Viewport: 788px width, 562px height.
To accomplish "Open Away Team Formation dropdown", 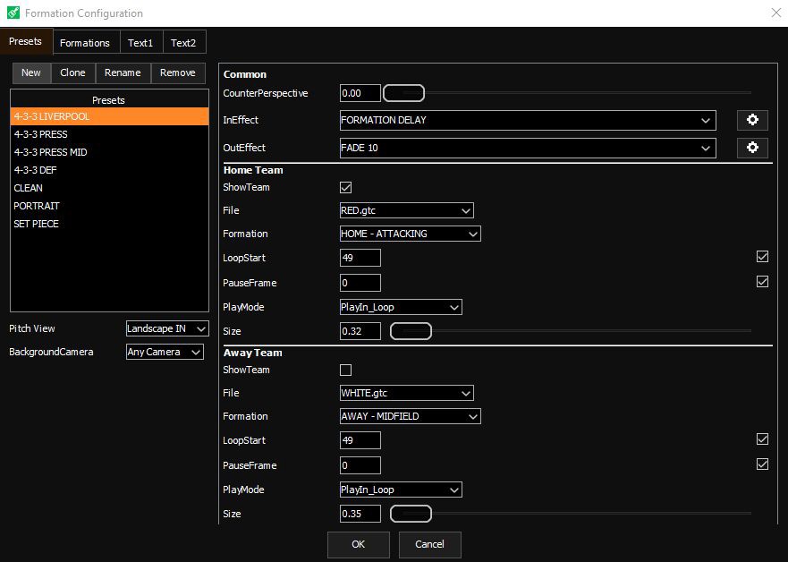I will [x=410, y=416].
